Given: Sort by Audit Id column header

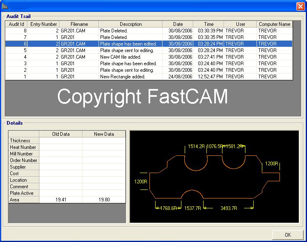Looking at the screenshot, I should coord(16,24).
